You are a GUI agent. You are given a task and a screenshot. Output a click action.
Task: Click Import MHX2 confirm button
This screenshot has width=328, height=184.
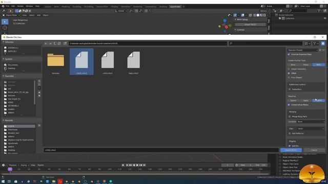[x=291, y=150]
